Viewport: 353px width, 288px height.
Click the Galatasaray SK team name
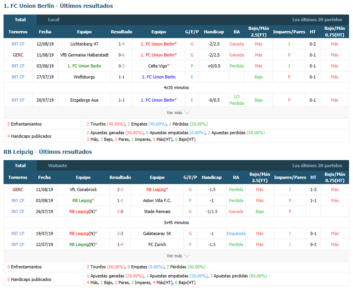pyautogui.click(x=157, y=233)
